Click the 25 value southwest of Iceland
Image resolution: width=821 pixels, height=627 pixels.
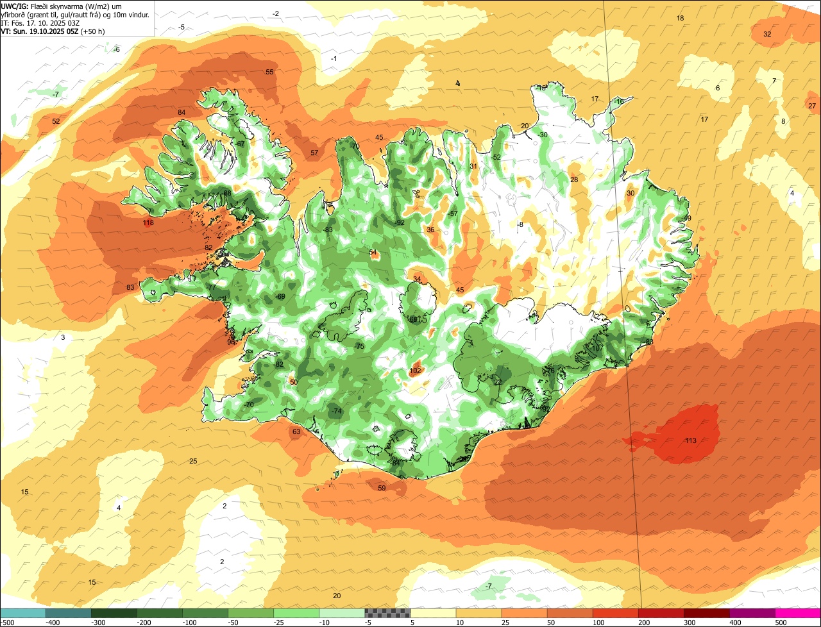click(x=193, y=461)
